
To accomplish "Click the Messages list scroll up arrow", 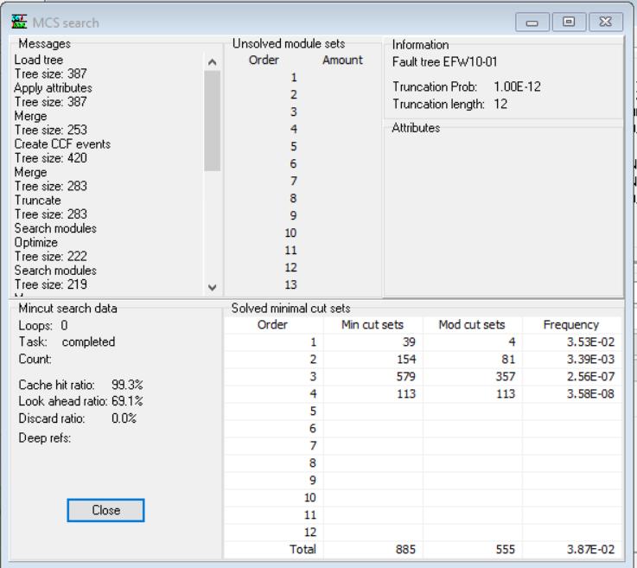I will point(212,62).
